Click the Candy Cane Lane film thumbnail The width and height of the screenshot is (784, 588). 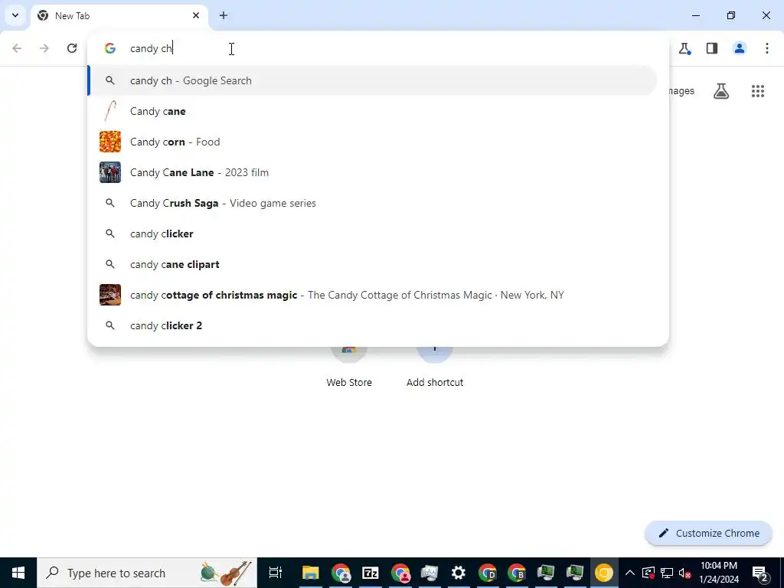(x=110, y=172)
